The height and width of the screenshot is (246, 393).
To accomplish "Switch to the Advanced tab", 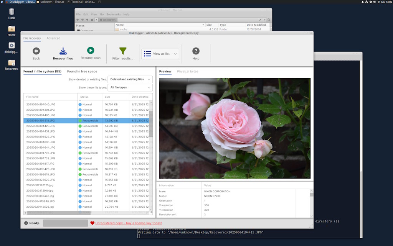I will click(x=53, y=38).
